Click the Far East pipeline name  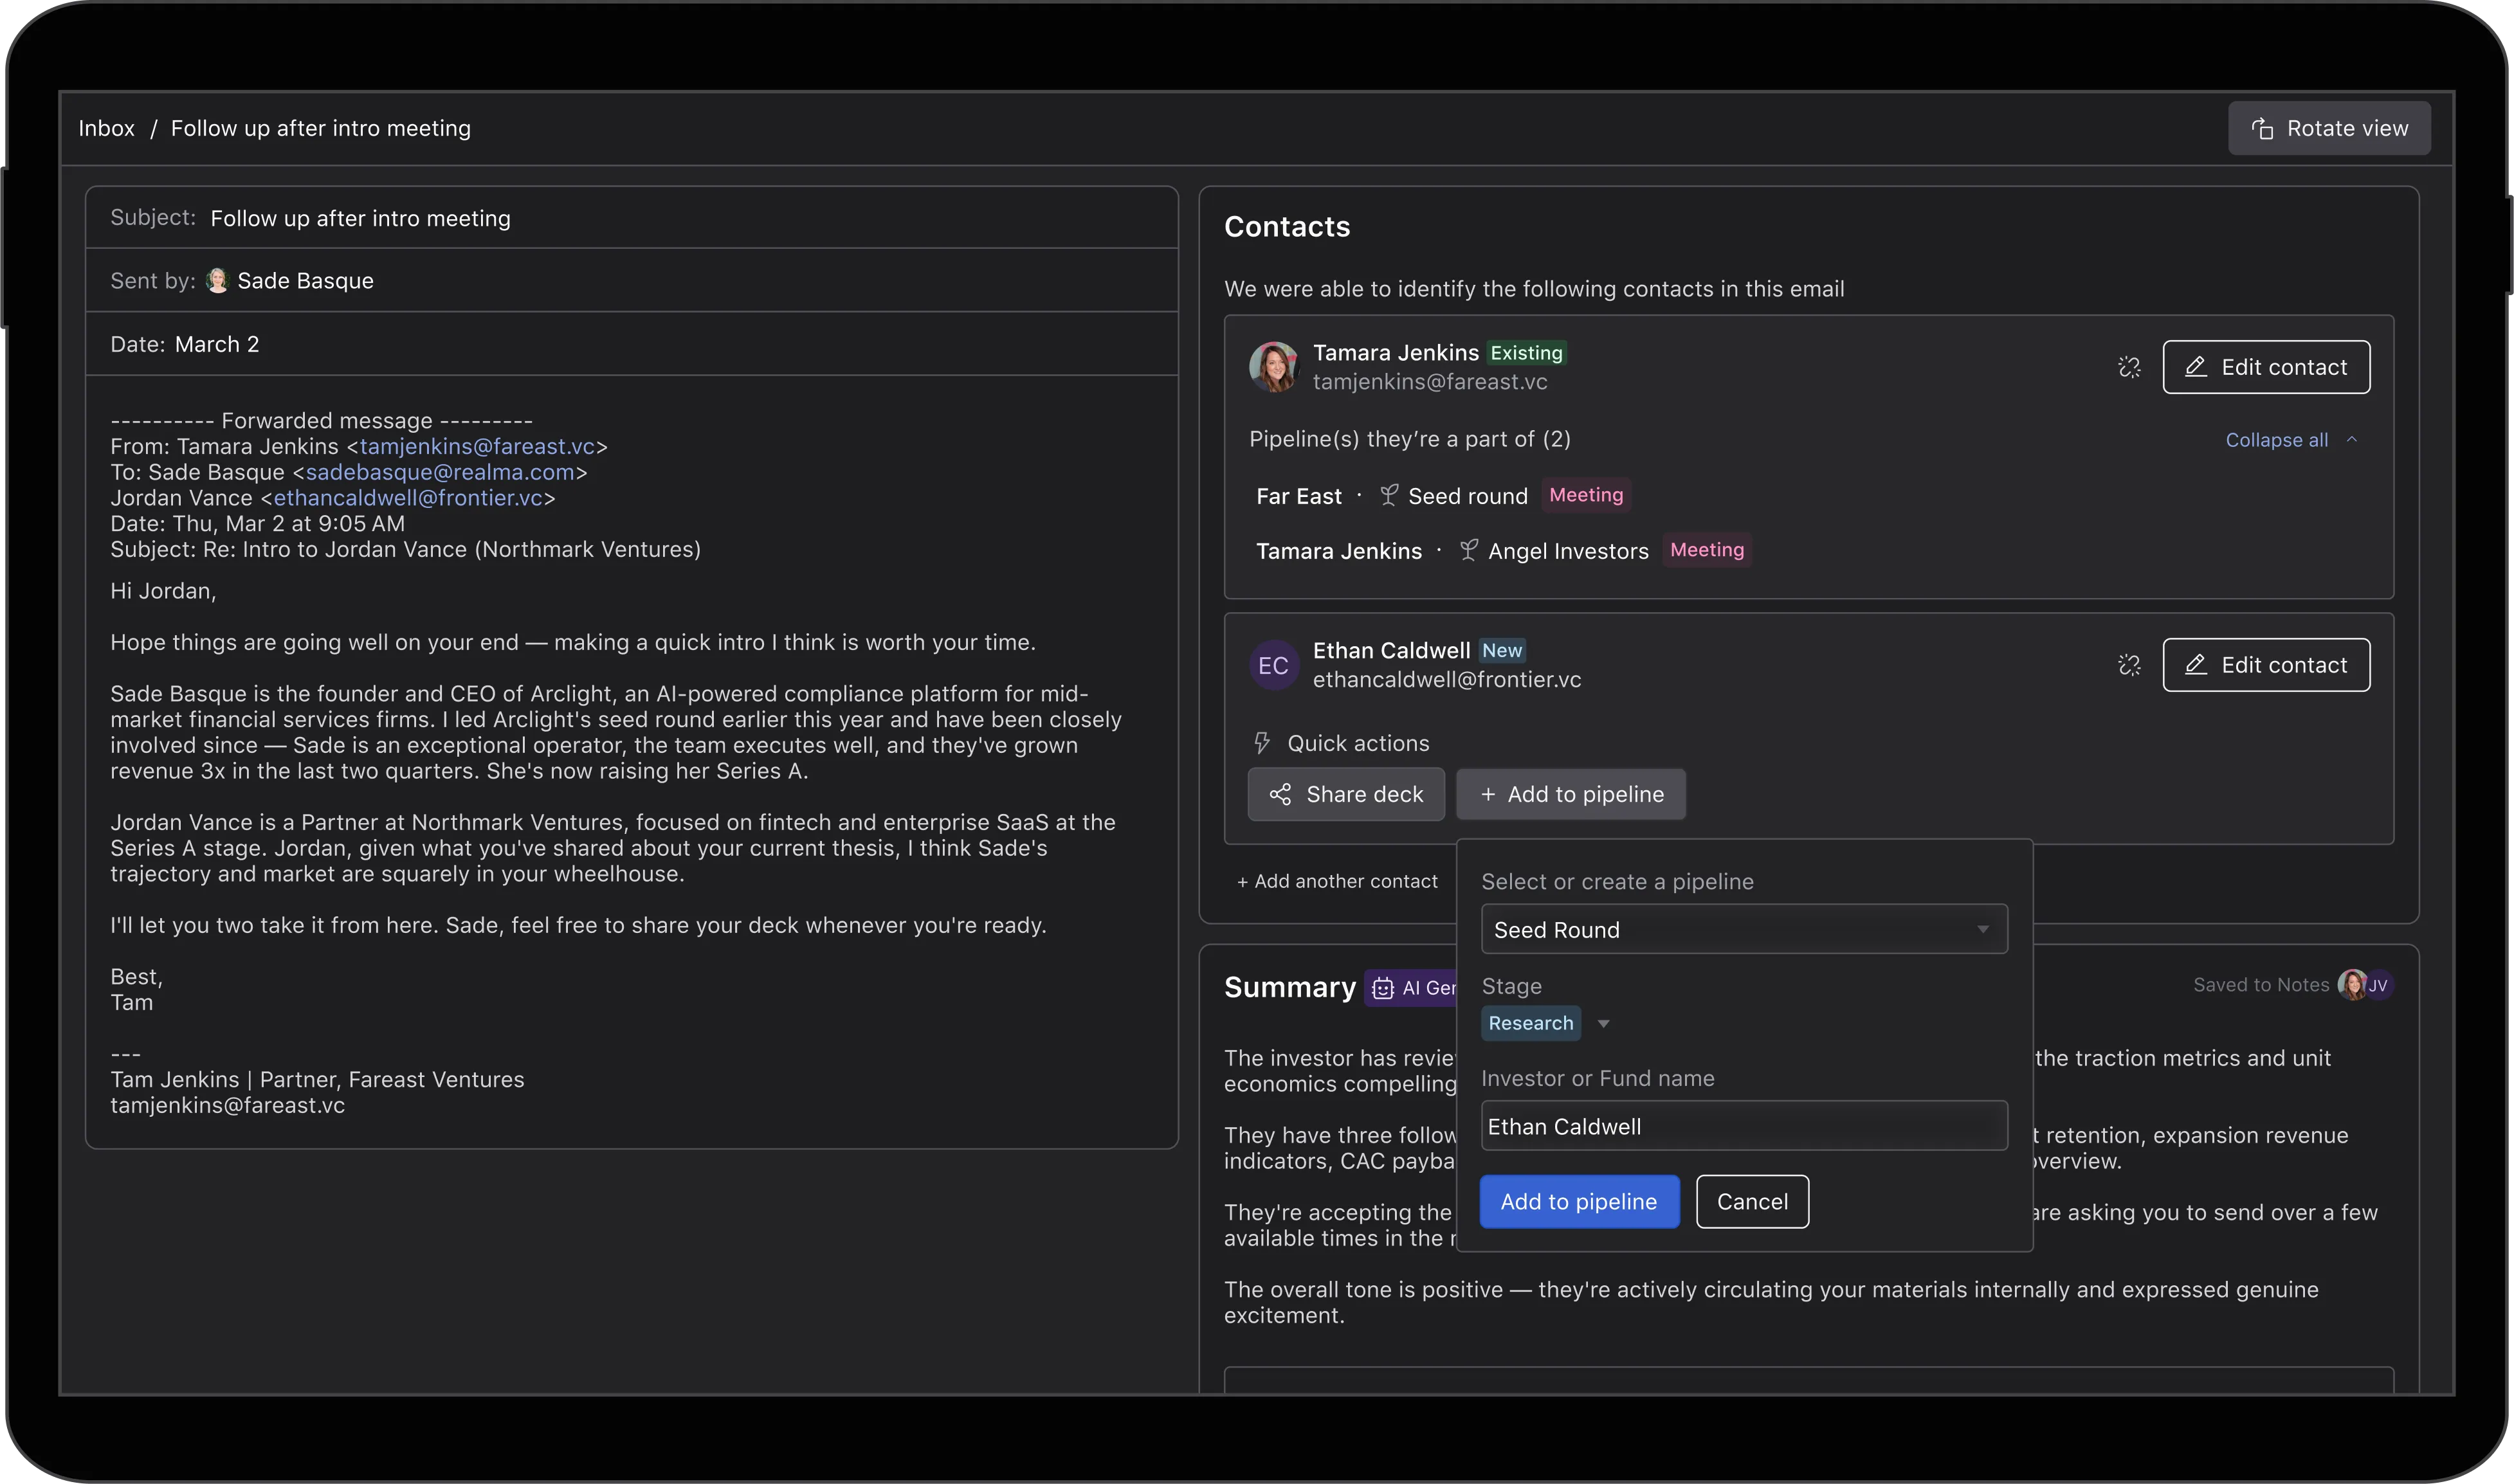1298,496
